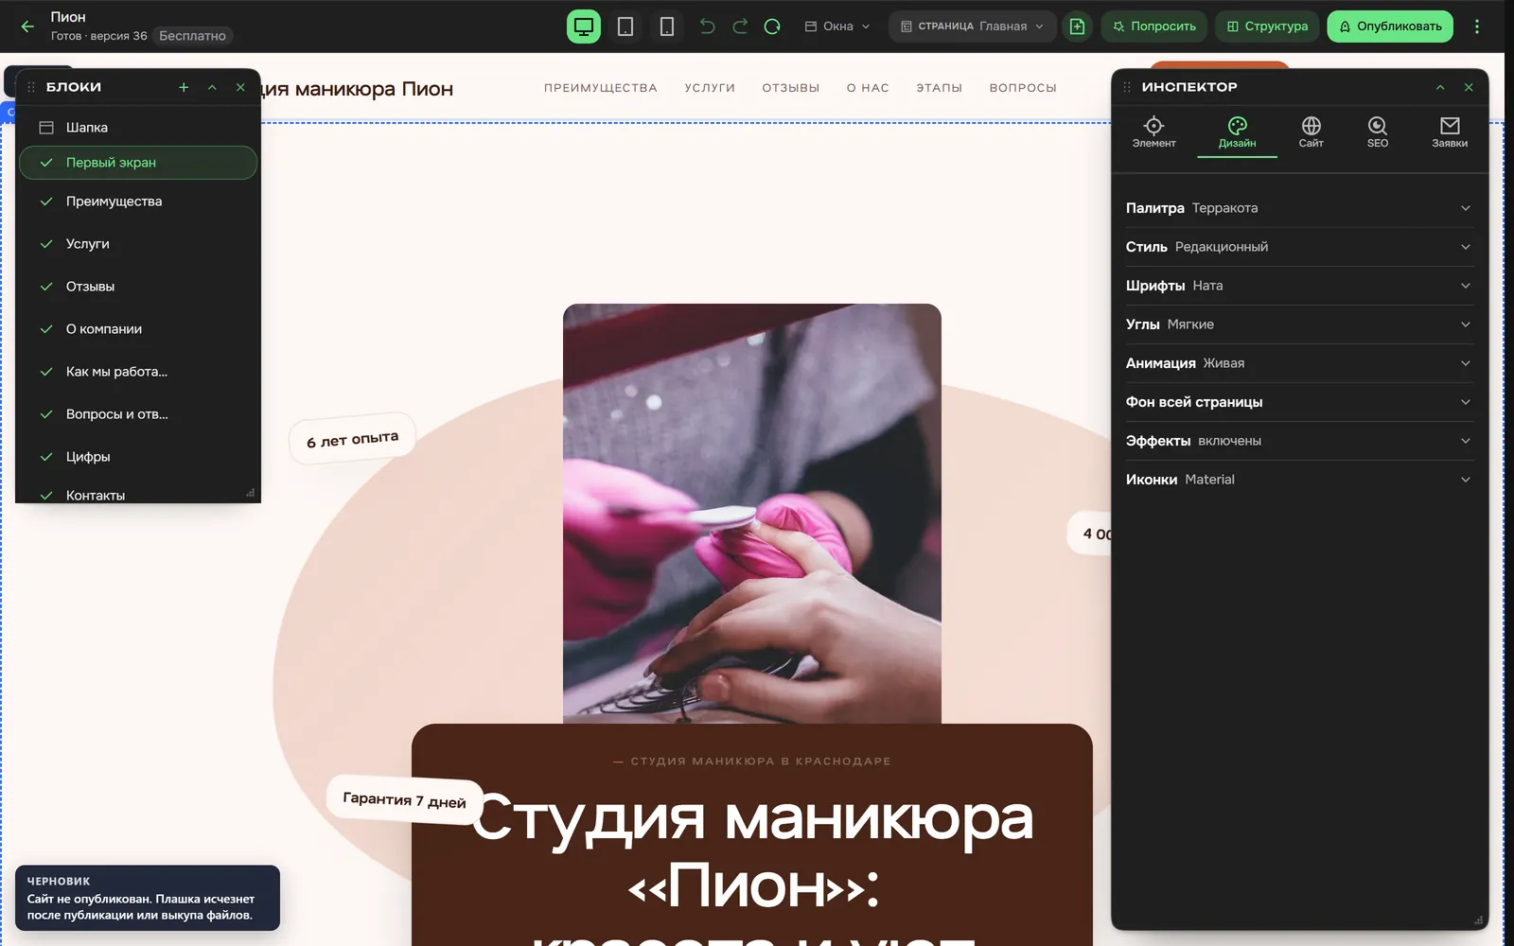
Task: Open the Страница Главная page selector
Action: pos(972,26)
